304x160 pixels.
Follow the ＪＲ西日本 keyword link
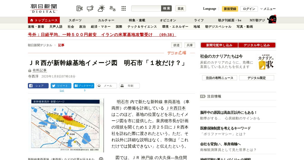(x=176, y=108)
